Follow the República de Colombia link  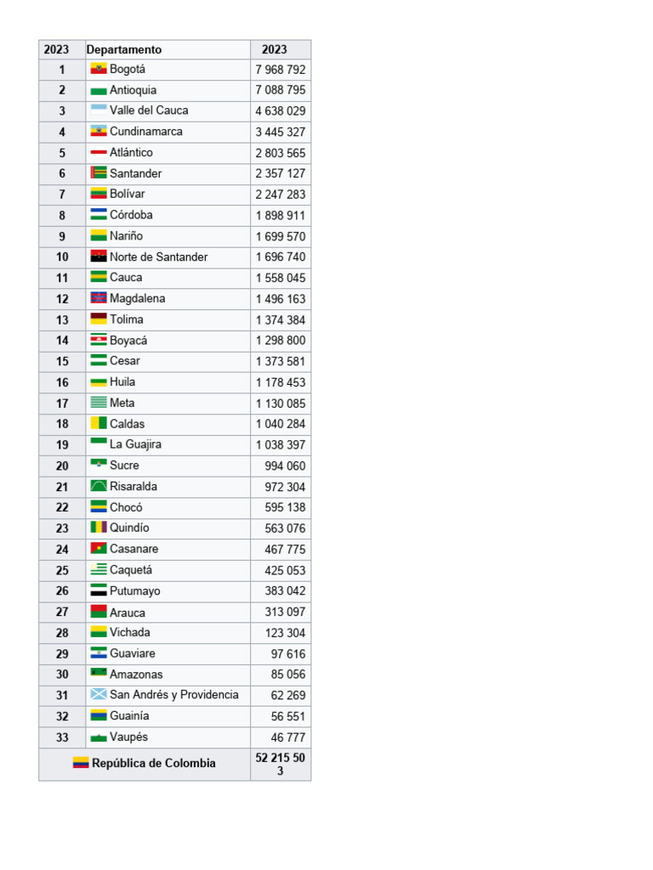click(153, 763)
